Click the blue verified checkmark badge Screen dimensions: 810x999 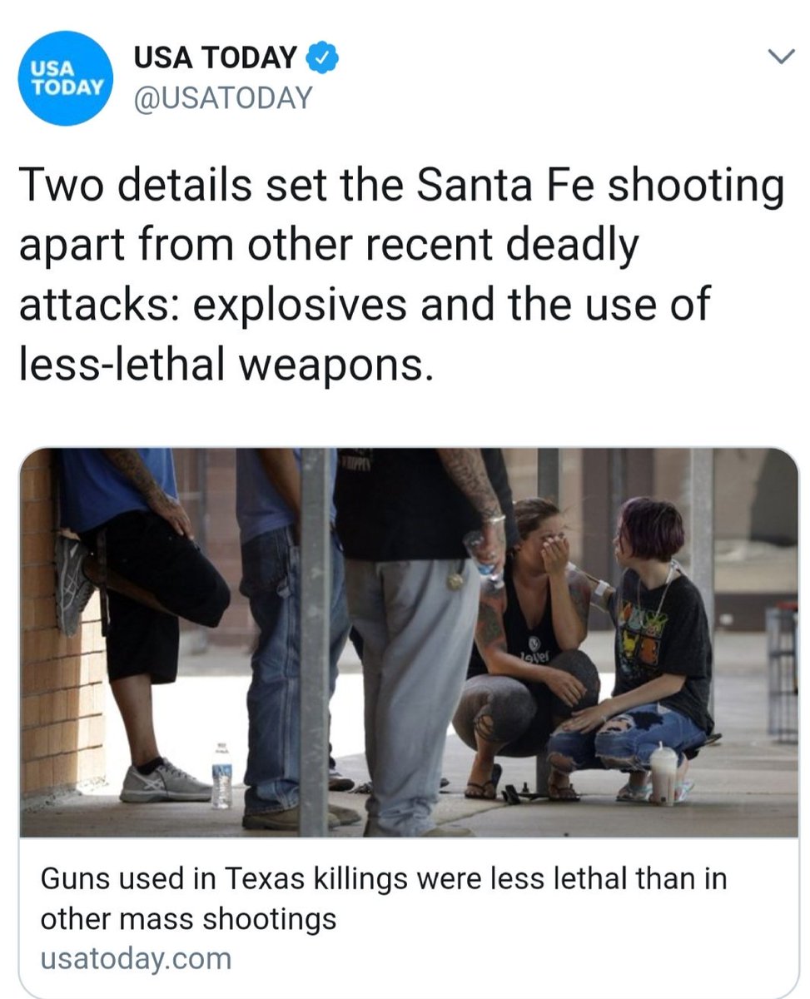point(322,58)
